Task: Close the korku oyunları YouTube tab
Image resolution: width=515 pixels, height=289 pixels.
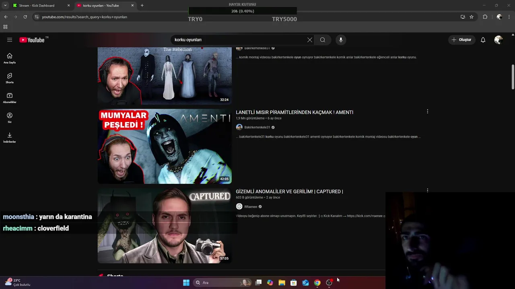Action: point(132,6)
